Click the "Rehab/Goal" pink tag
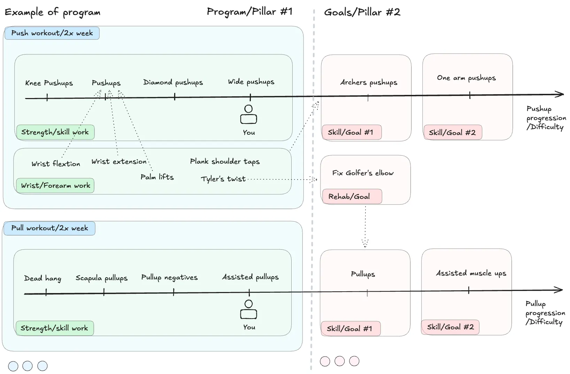Screen dimensions: 570x374 (x=352, y=196)
